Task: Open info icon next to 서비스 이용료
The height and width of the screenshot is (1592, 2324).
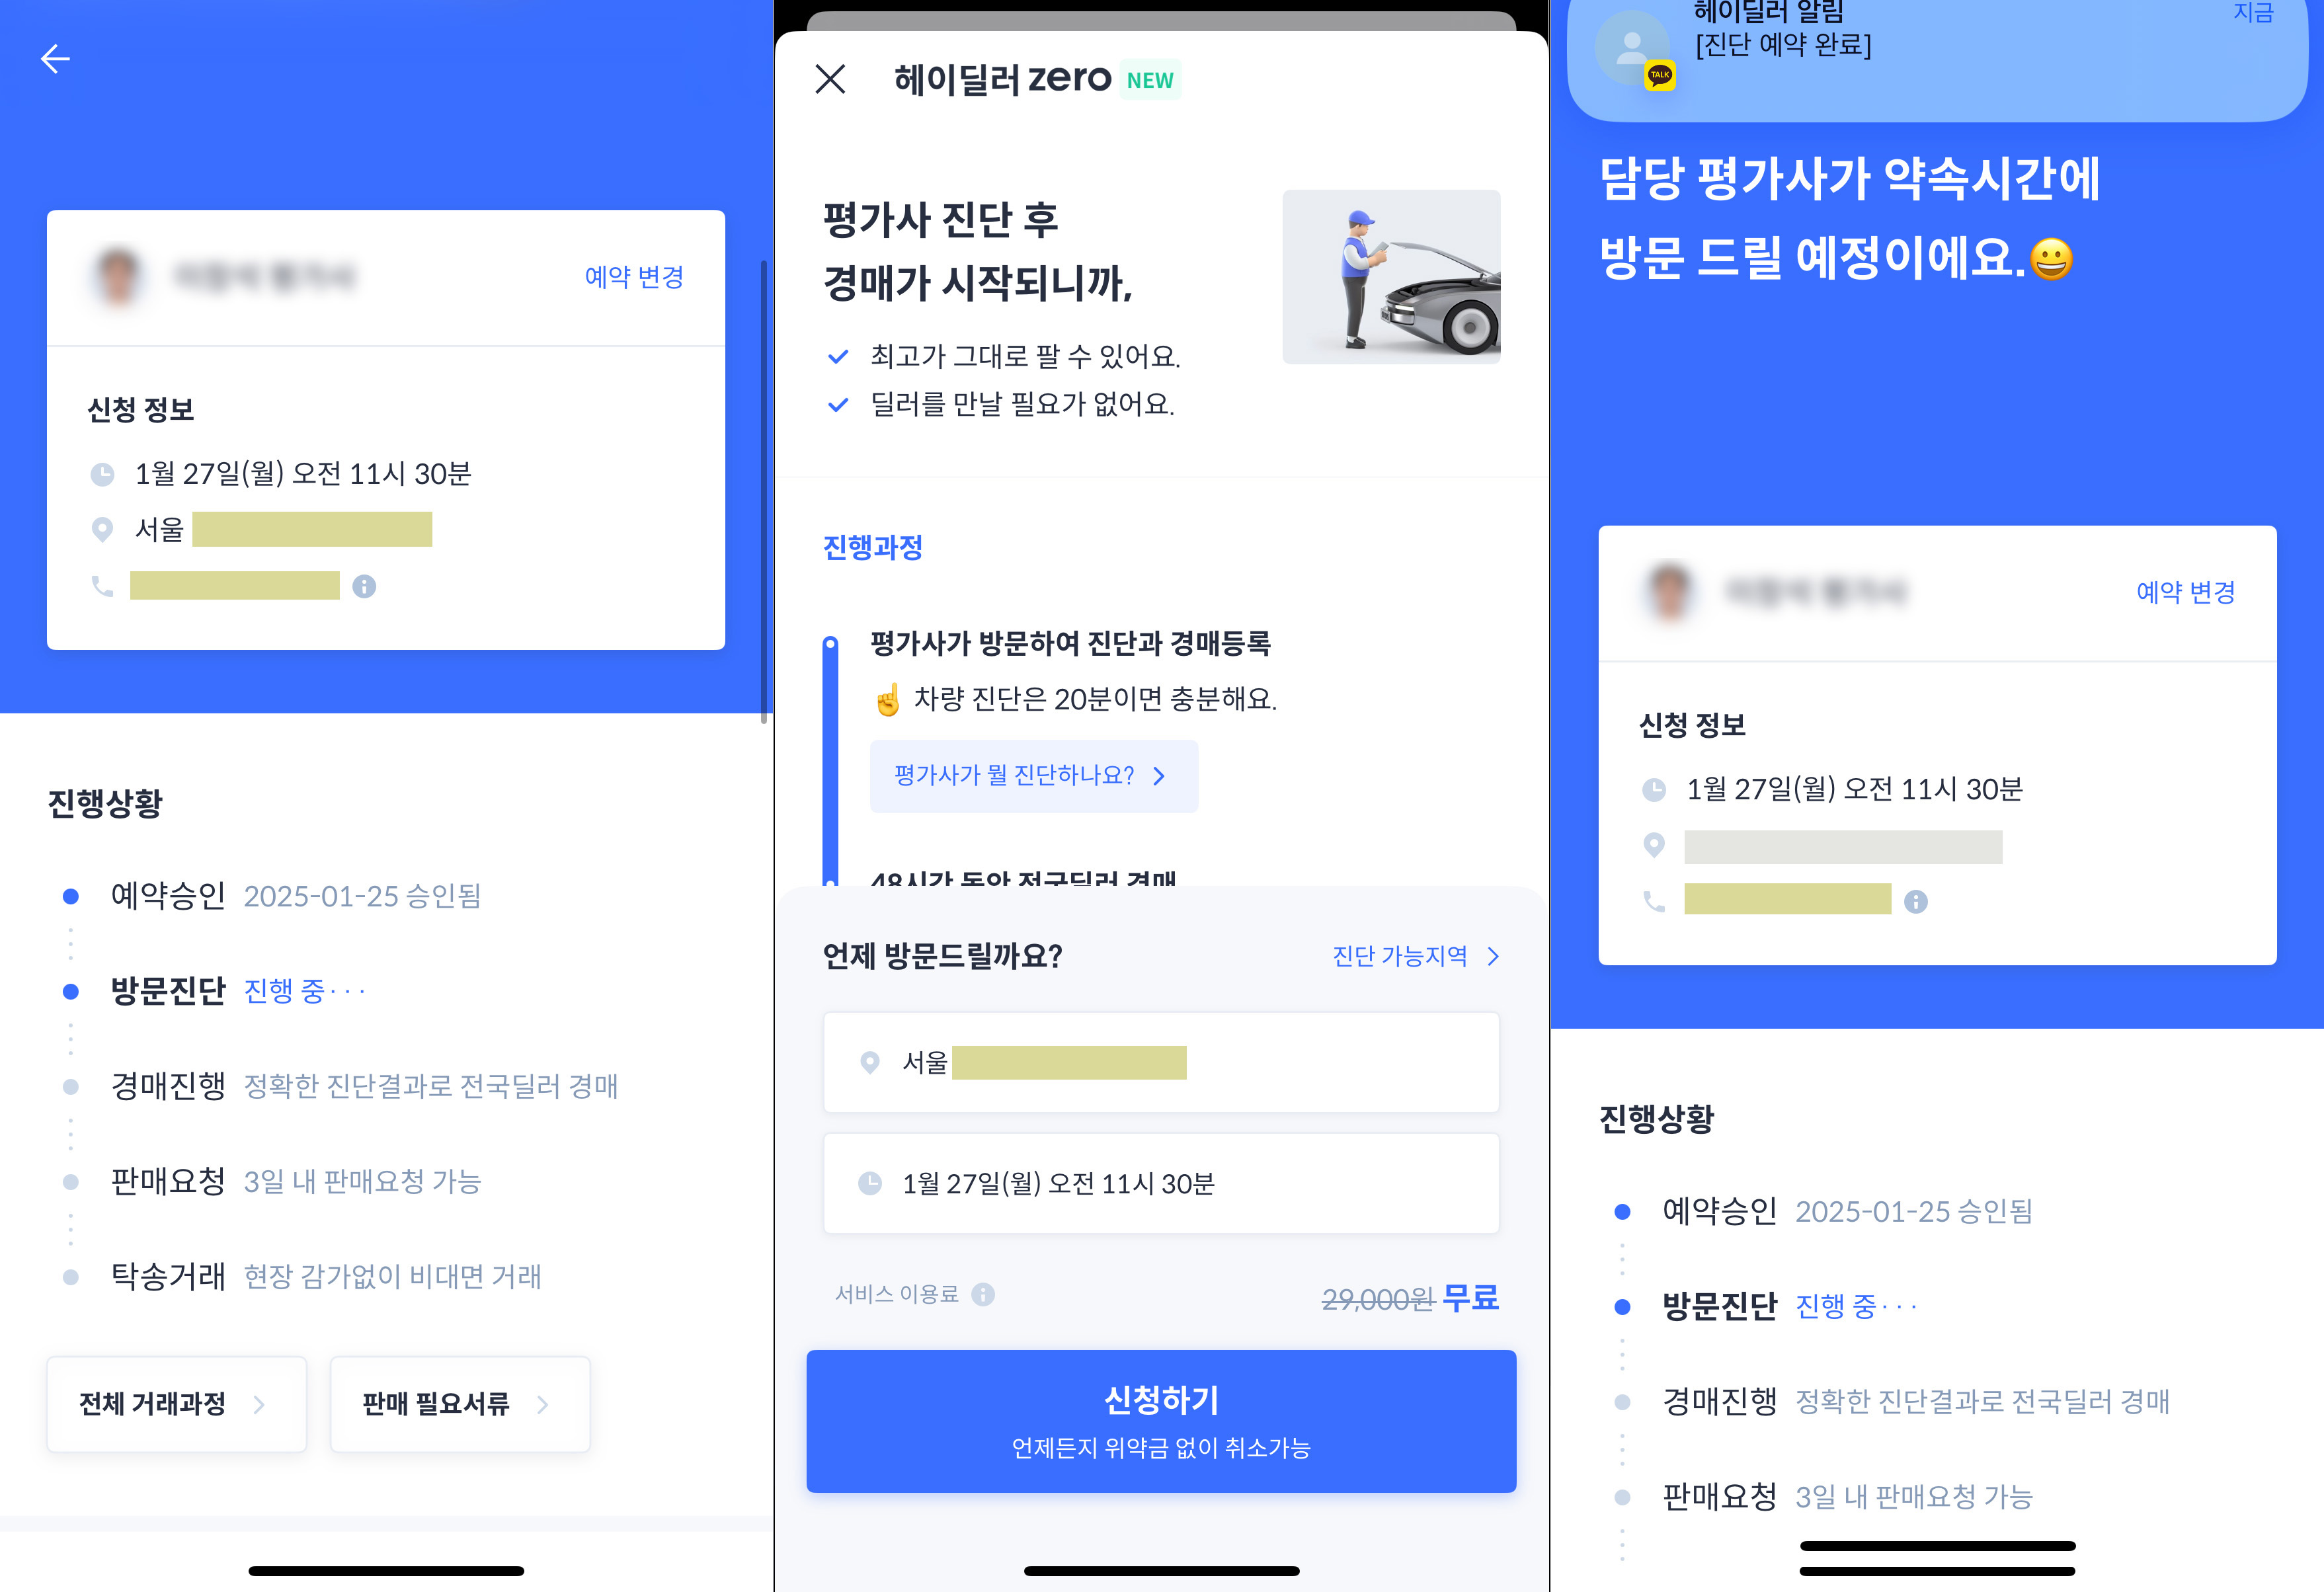Action: pos(983,1294)
